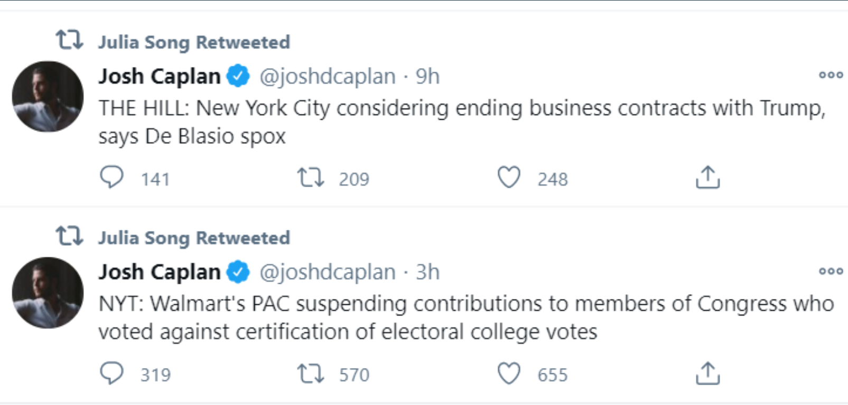Open Josh Caplan's avatar on first tweet
Viewport: 848px width, 405px height.
point(48,97)
